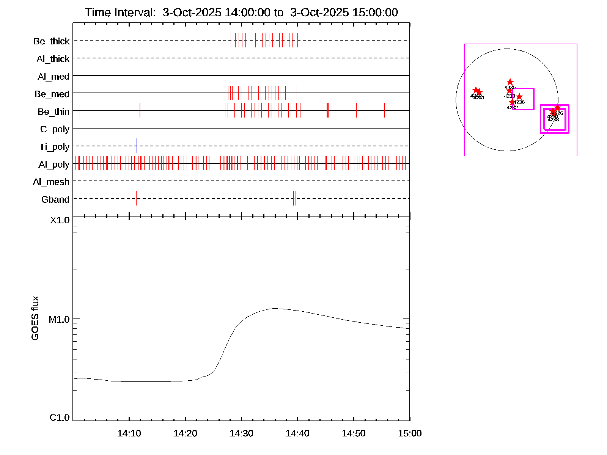
Task: Click the Be_thick filter row label
Action: coord(51,41)
